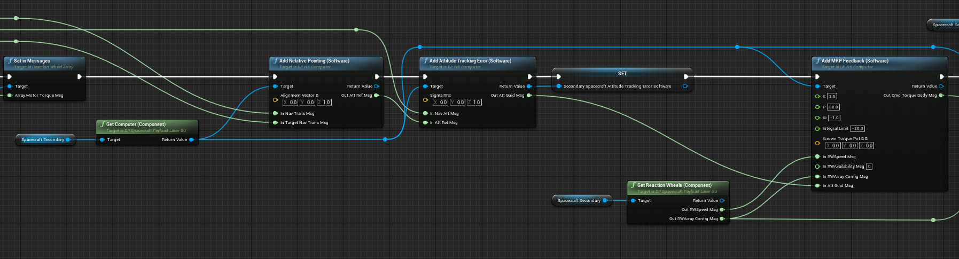Select Out Att Ref Msg output pin
The width and height of the screenshot is (959, 259).
pos(376,96)
